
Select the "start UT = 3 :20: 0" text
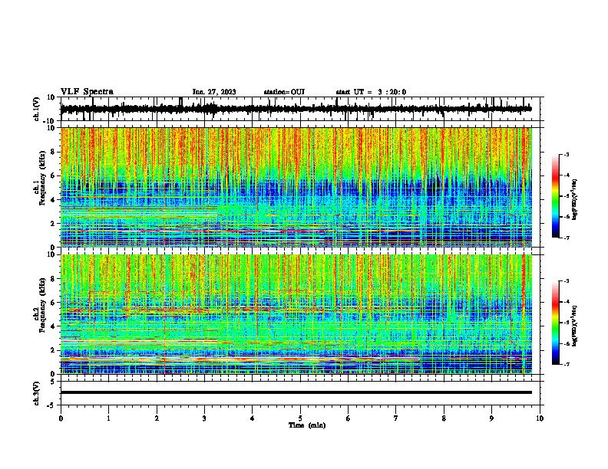pos(371,92)
